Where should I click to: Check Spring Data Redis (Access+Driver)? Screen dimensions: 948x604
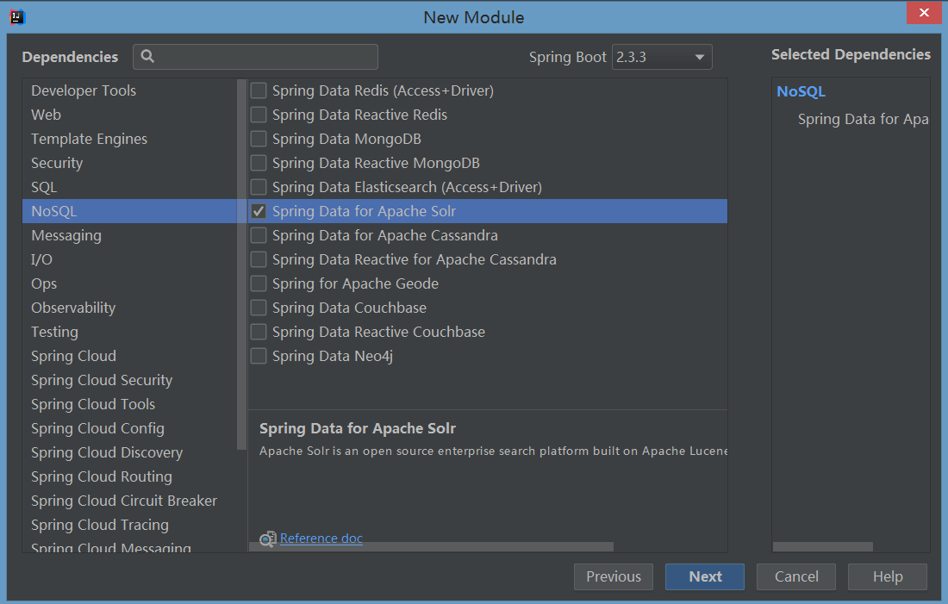point(259,90)
